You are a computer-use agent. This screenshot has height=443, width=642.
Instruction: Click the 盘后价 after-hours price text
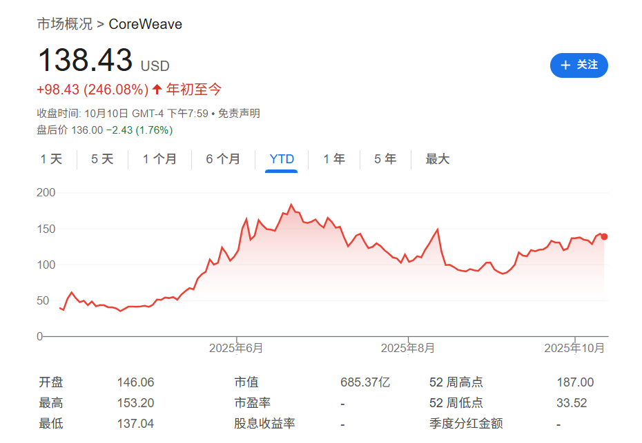(105, 130)
